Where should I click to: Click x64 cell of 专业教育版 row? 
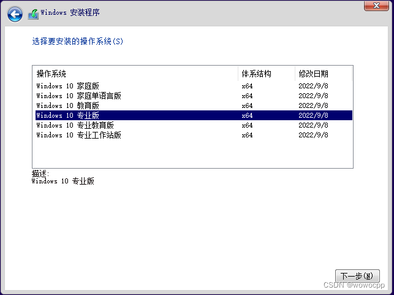[x=248, y=125]
